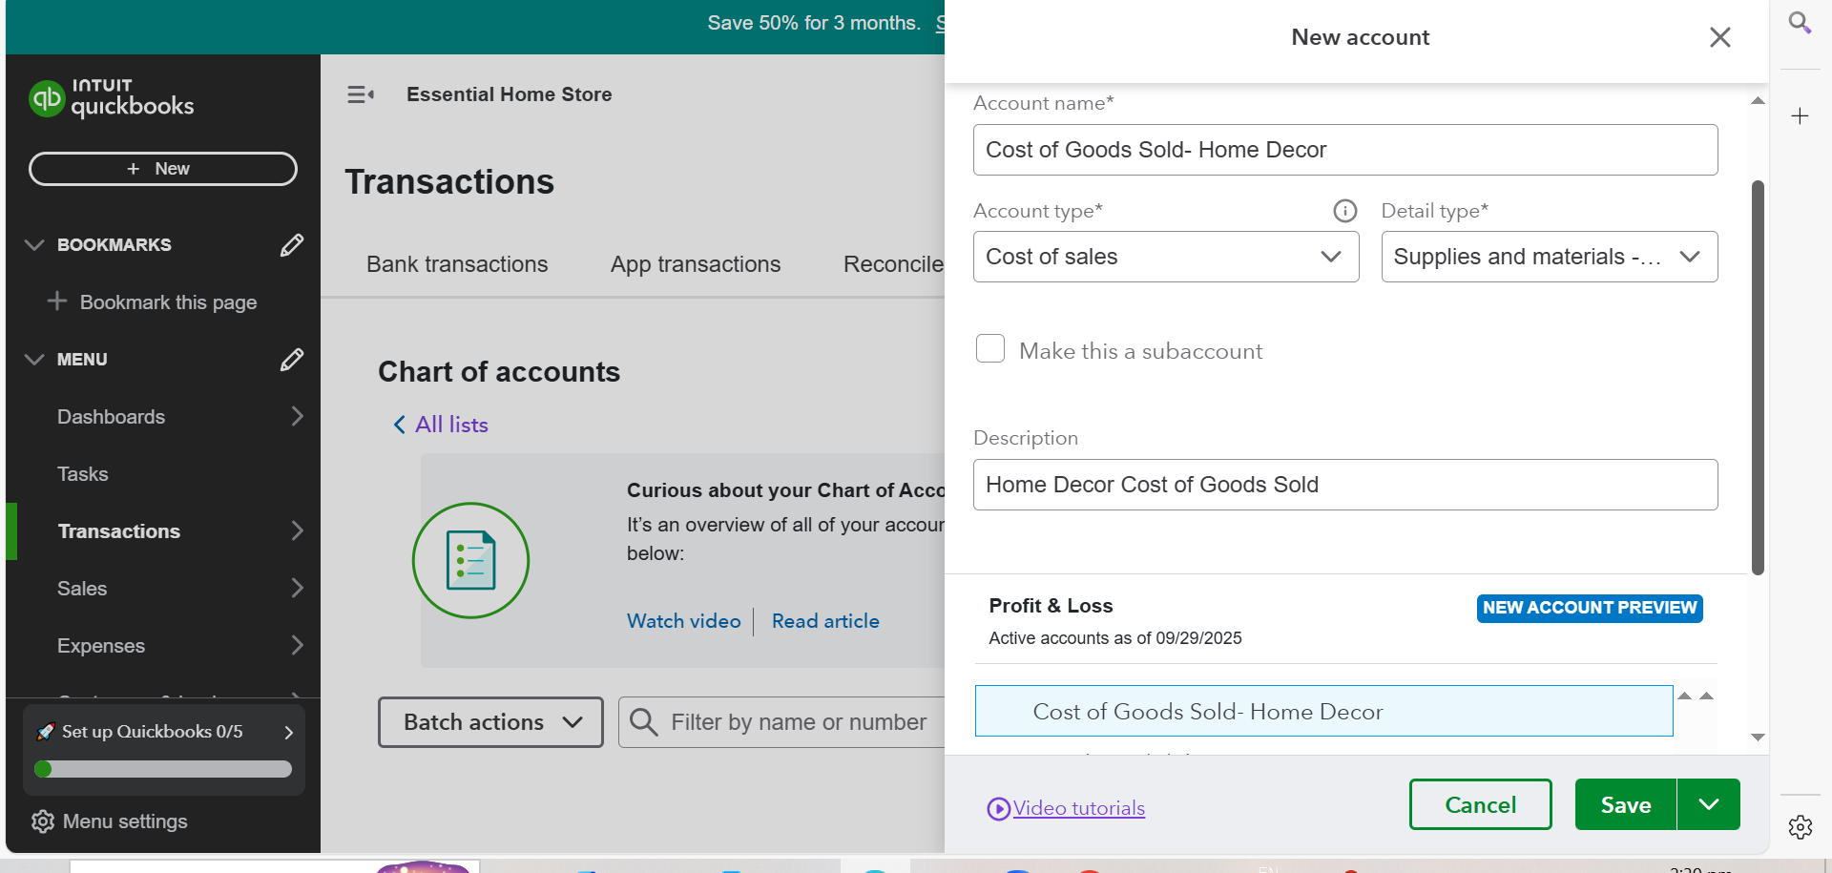Close the New account panel
Screen dimensions: 1832x873
point(1719,37)
